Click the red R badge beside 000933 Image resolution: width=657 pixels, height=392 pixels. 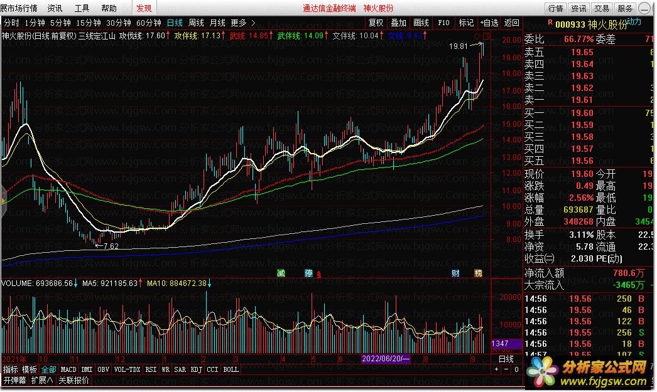click(x=550, y=22)
